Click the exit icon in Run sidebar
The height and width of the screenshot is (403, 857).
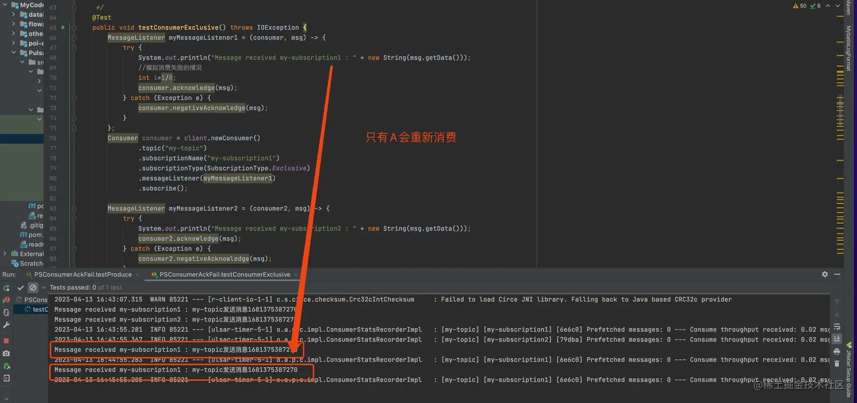point(6,378)
